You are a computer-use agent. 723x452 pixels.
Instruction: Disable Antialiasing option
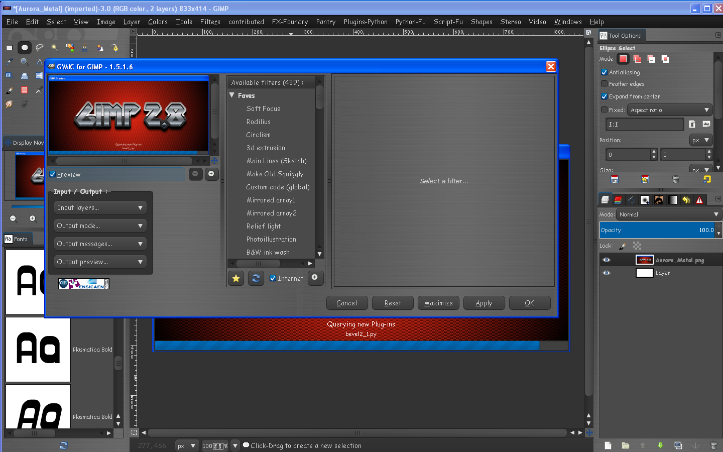click(605, 72)
